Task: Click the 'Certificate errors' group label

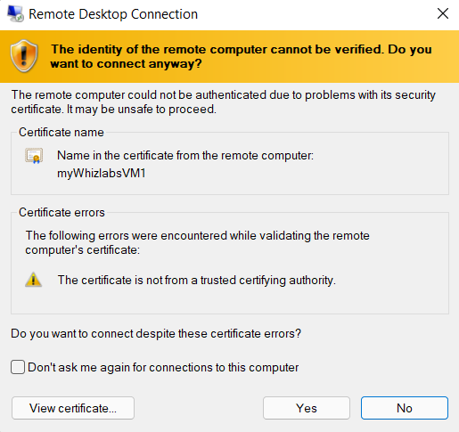Action: (x=61, y=212)
